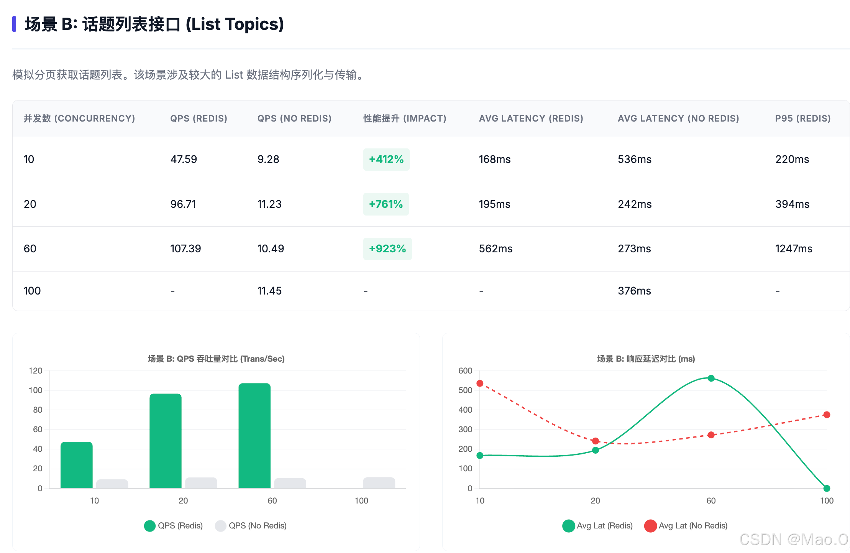Click the red data point at concurrency 10

[480, 383]
